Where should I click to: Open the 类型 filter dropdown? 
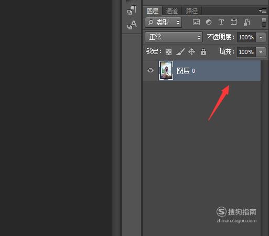[163, 23]
